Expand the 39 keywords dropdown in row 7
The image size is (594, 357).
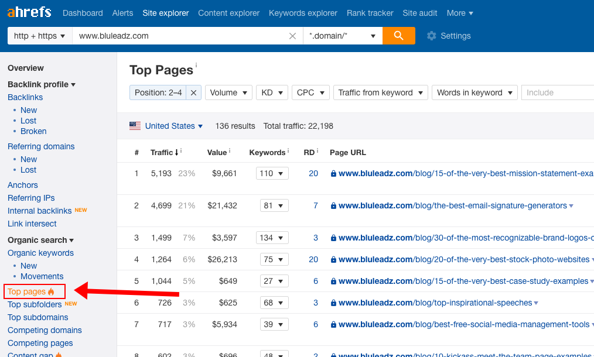274,324
